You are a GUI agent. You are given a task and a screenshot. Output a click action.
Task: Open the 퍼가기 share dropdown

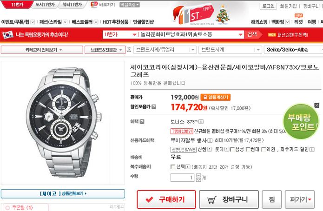[x=300, y=199]
